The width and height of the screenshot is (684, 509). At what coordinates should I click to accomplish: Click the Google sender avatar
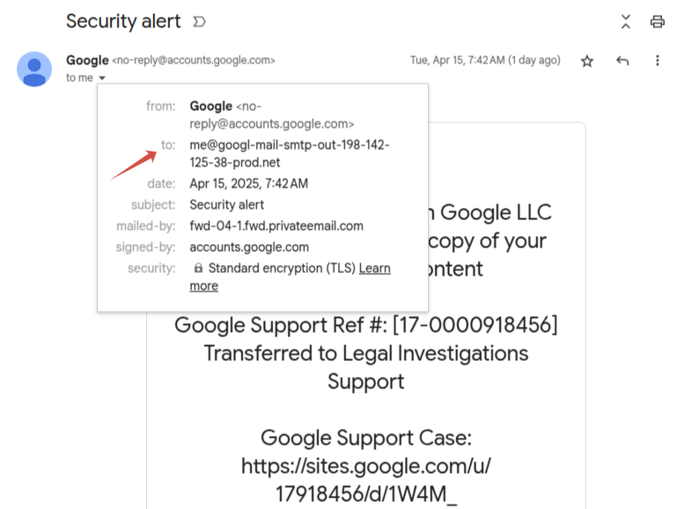(x=34, y=69)
